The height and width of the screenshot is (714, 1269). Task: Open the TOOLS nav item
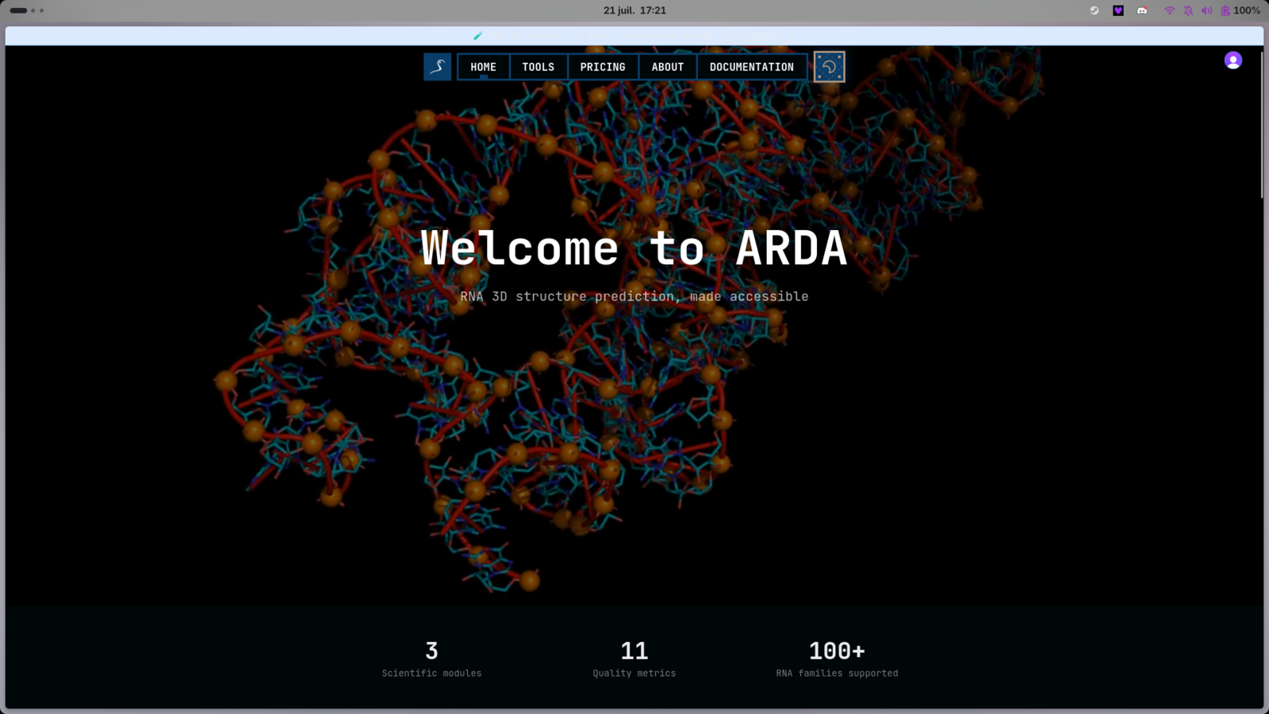[x=539, y=67]
